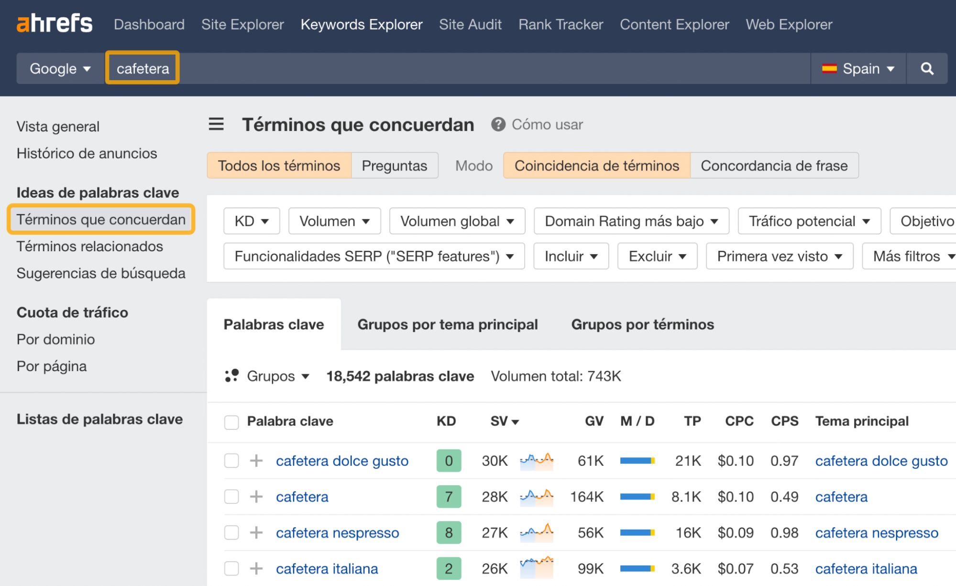Open the Google search engine selector

pyautogui.click(x=60, y=68)
